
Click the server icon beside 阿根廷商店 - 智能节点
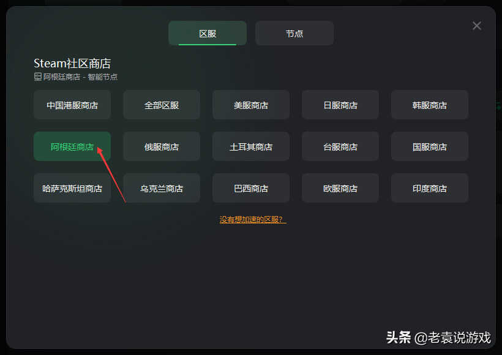click(38, 77)
